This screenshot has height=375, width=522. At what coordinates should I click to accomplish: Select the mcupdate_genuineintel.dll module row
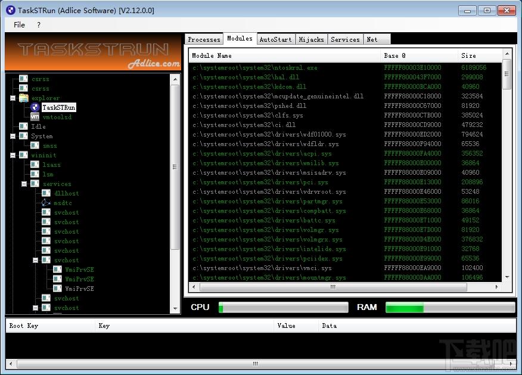click(345, 96)
